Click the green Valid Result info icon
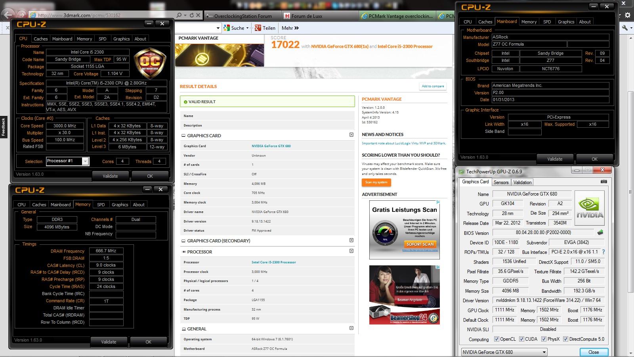The width and height of the screenshot is (634, 357). 185,102
